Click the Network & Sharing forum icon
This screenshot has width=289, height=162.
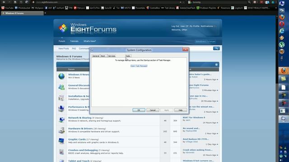pos(61,120)
